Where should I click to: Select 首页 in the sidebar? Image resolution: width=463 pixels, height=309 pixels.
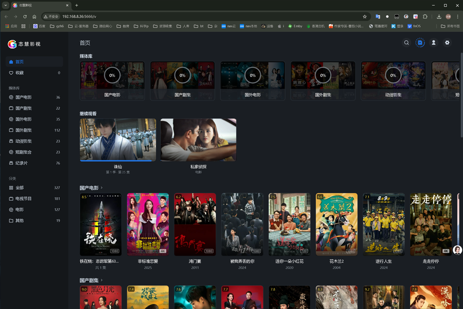point(34,62)
